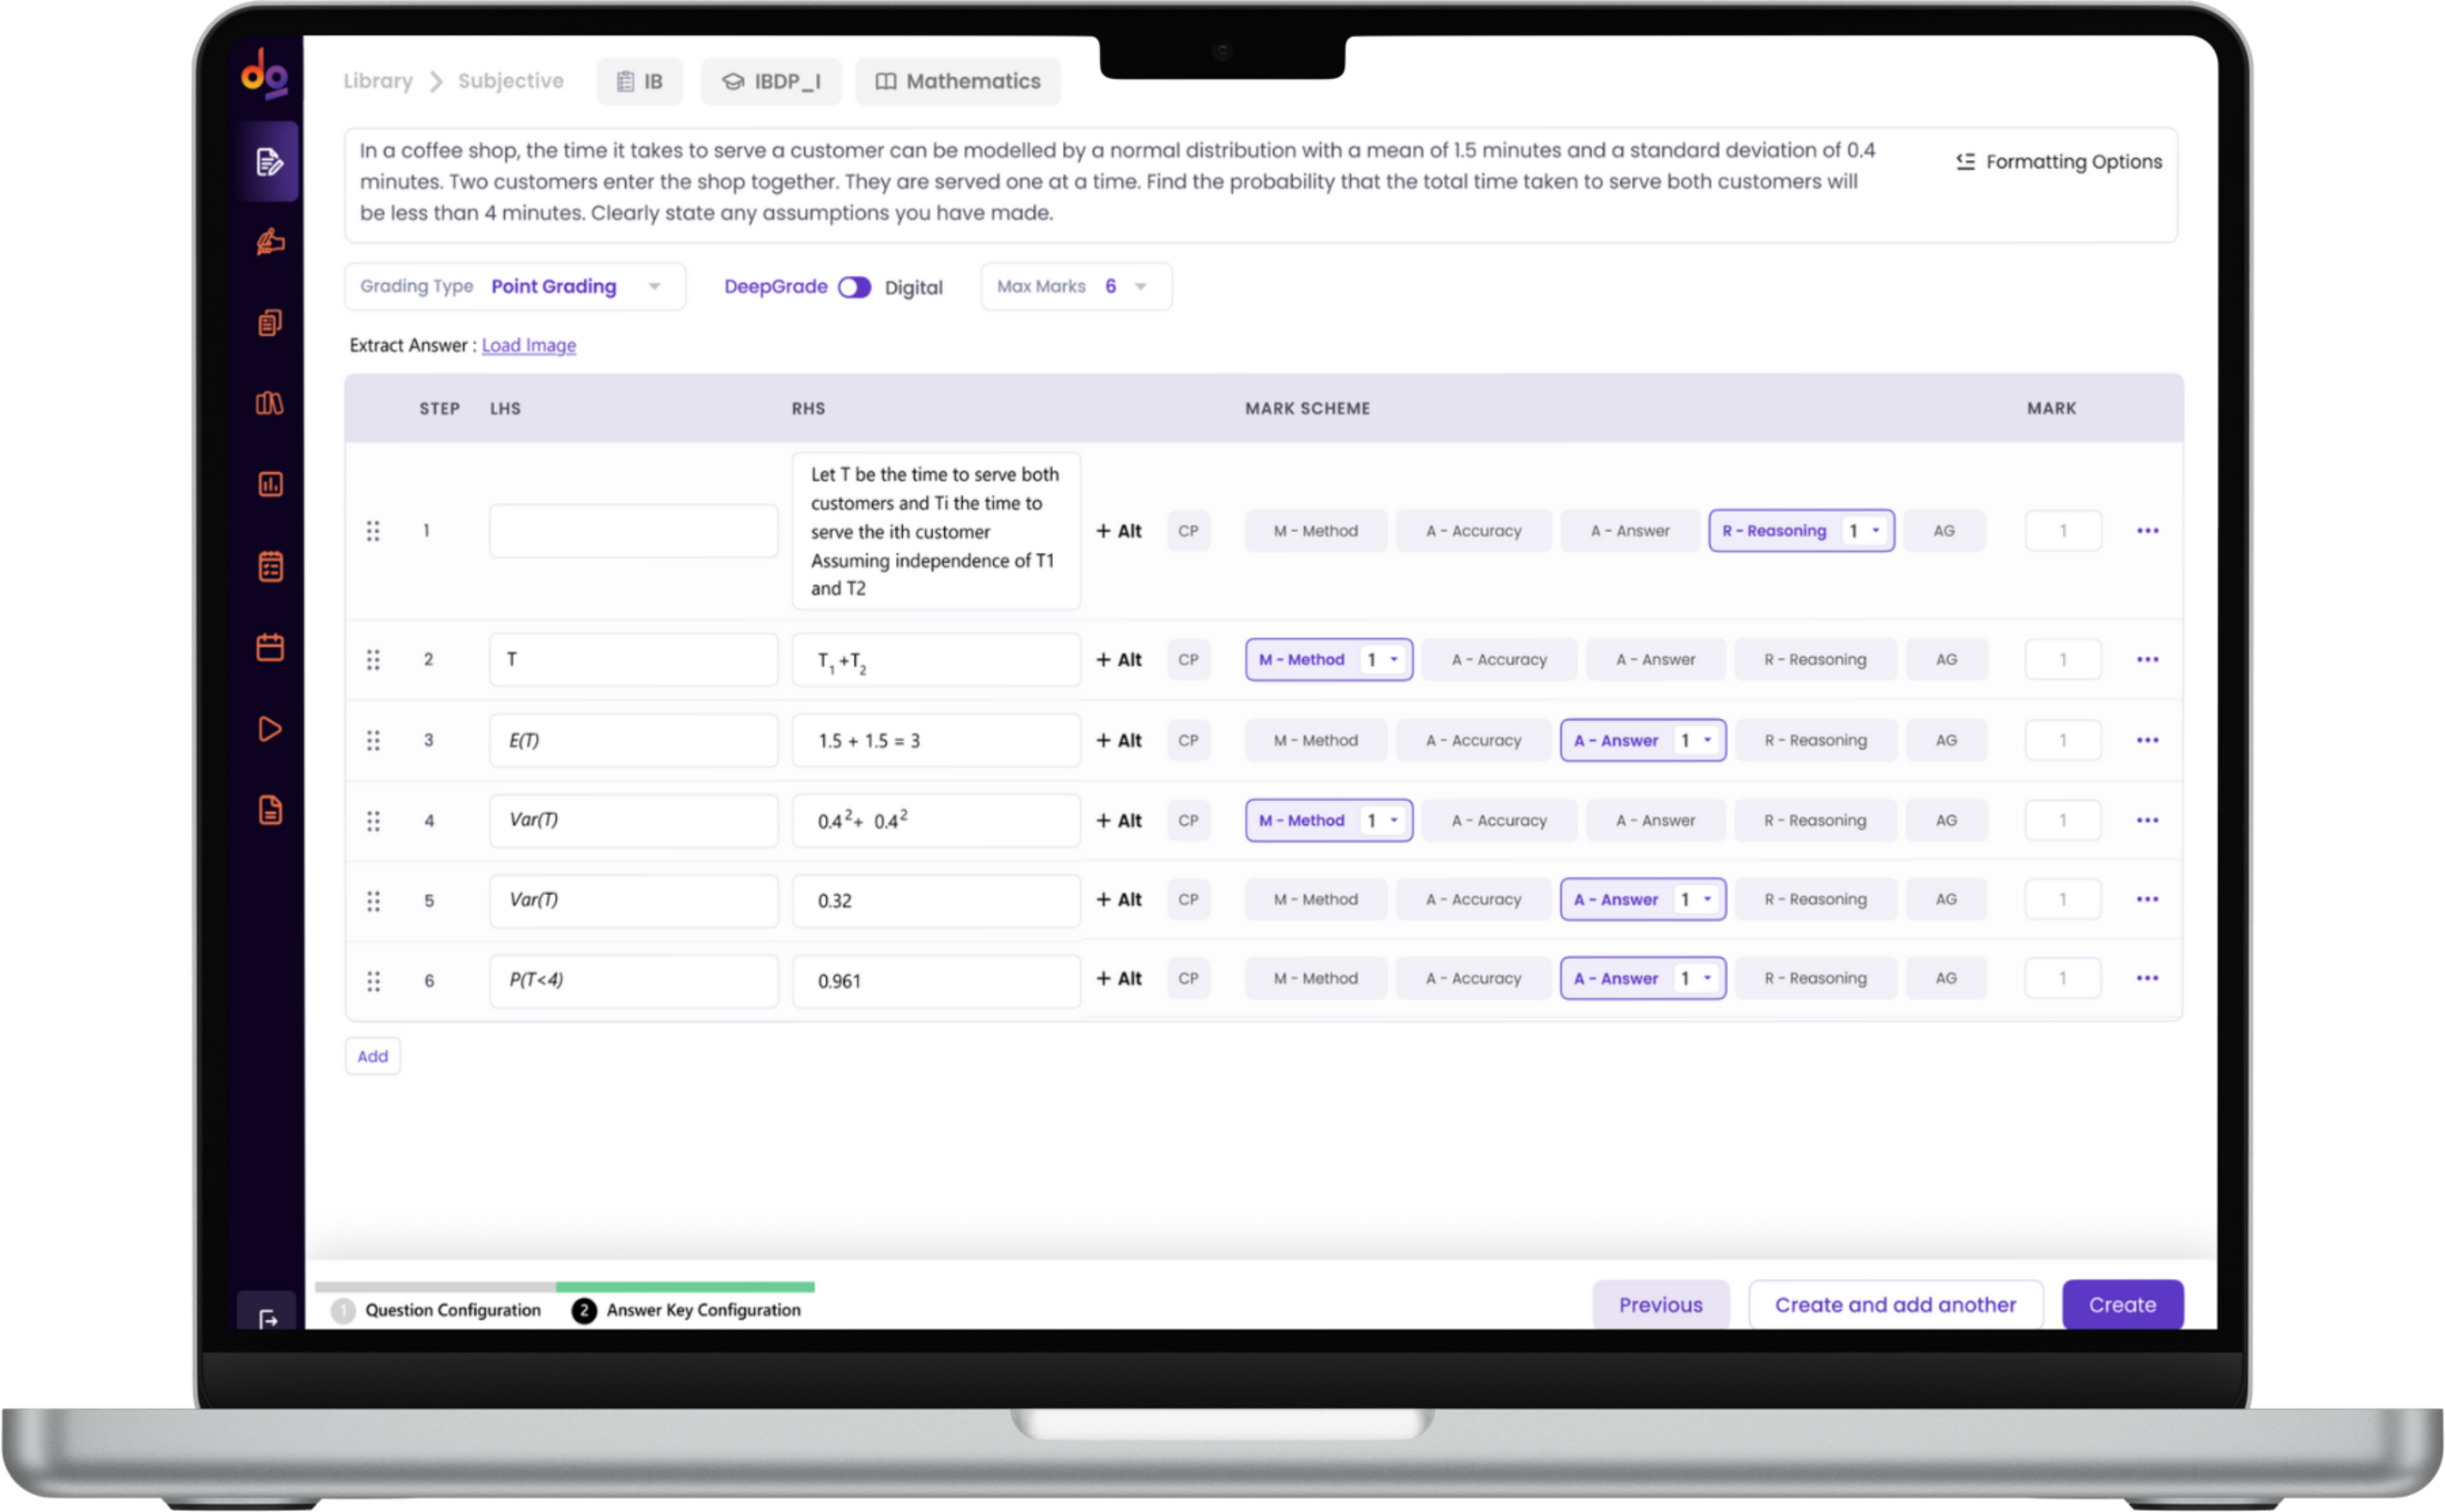This screenshot has height=1512, width=2445.
Task: Open three-dot menu for step 1
Action: 2147,531
